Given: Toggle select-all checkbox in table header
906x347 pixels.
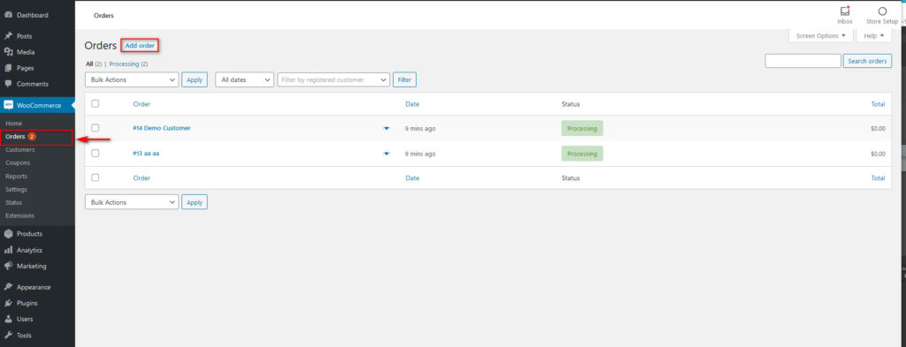Looking at the screenshot, I should coord(96,104).
